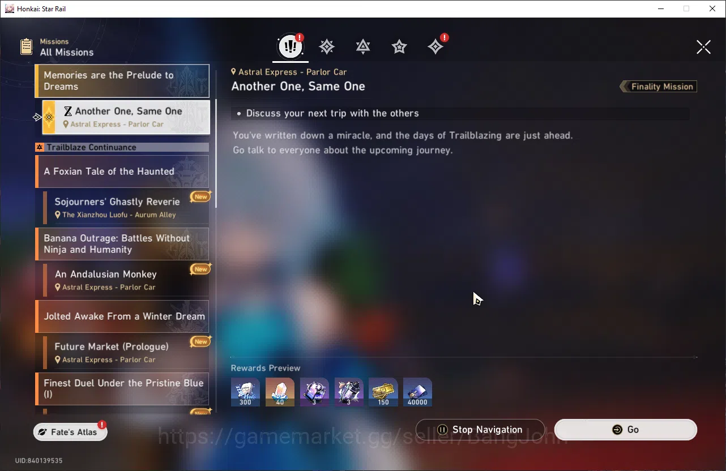This screenshot has width=726, height=471.
Task: Click the pin icon under Sojourners' Ghastly Reverie
Action: coord(58,215)
